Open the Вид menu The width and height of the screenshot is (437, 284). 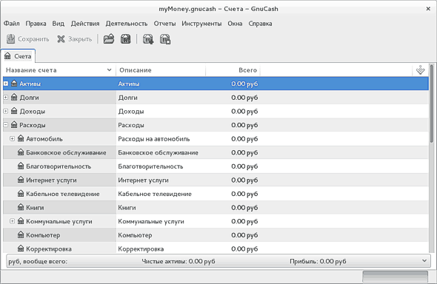pos(59,24)
